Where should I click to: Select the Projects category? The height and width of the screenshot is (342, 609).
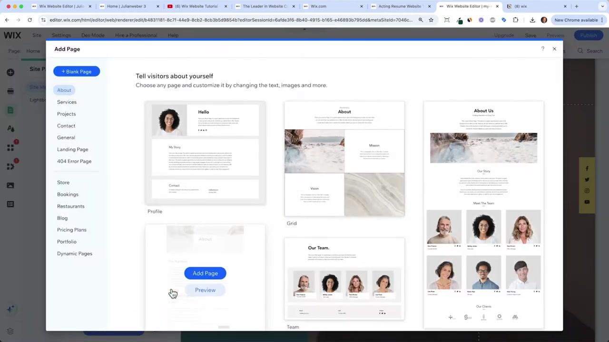(x=66, y=114)
